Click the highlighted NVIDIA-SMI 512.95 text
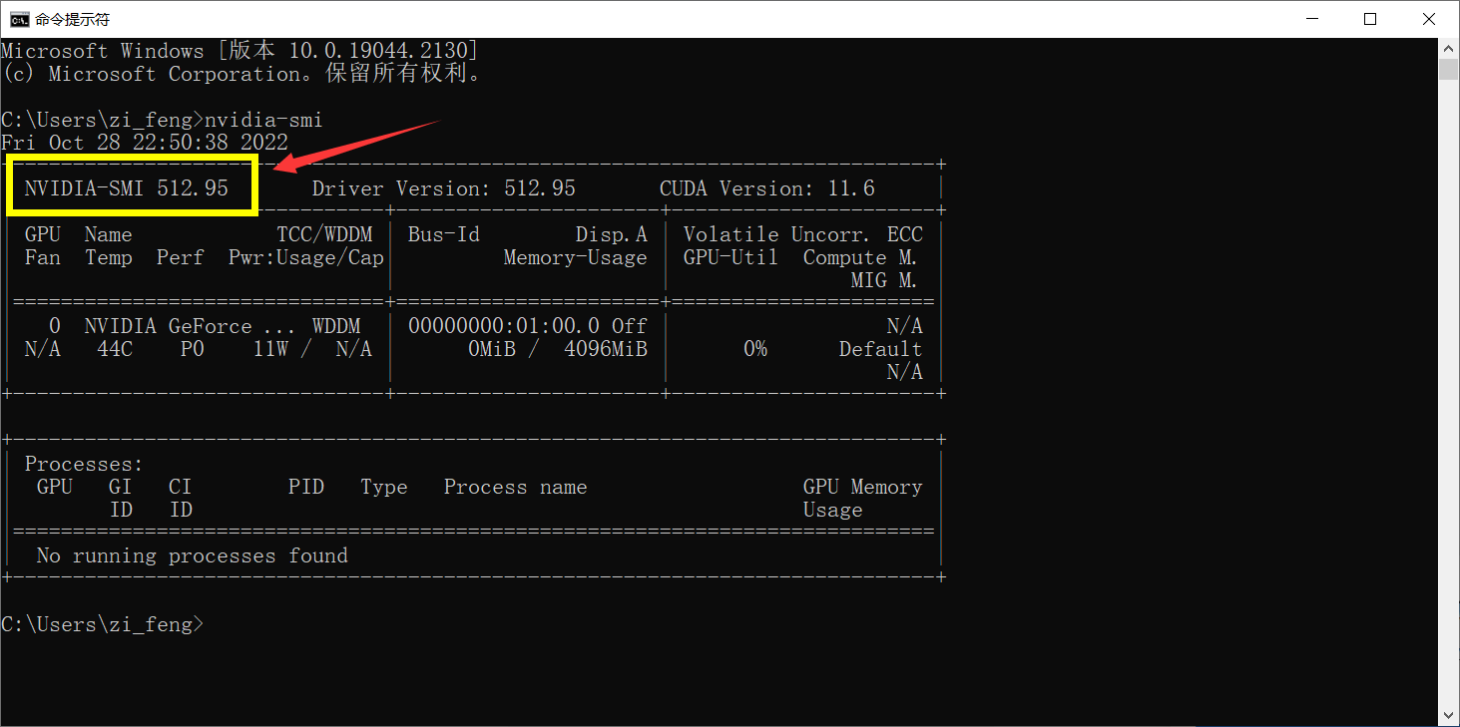Screen dimensions: 1460x727 coord(127,188)
